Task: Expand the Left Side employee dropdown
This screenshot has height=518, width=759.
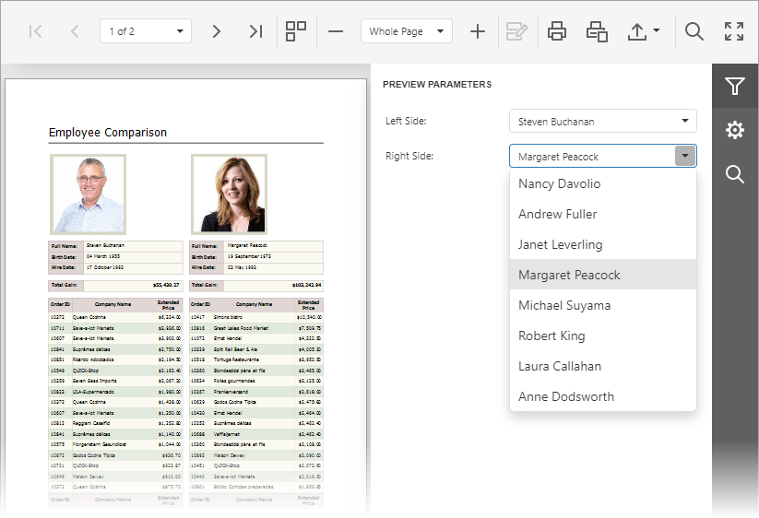Action: click(x=685, y=121)
